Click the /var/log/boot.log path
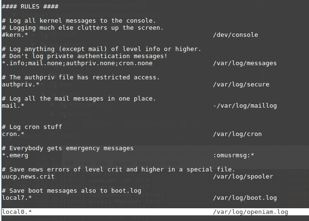 coord(244,198)
